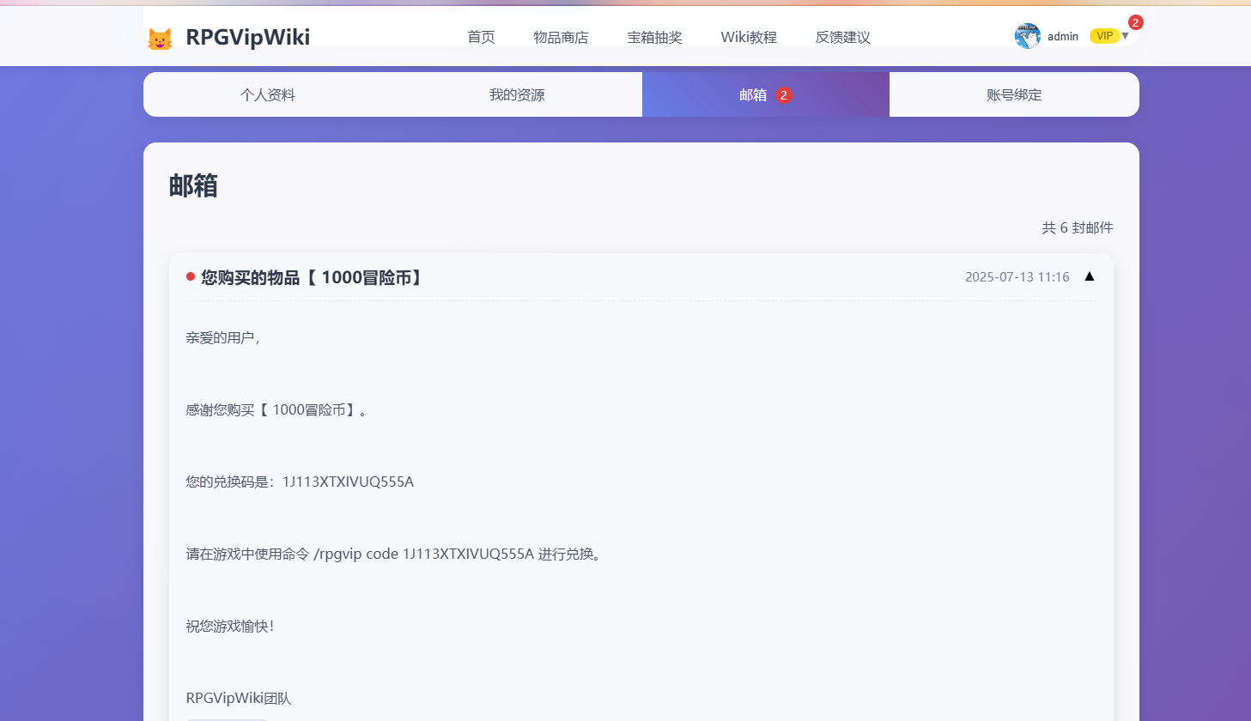Screen dimensions: 1251x721
Task: Open 宝箱抽奖 page
Action: pyautogui.click(x=654, y=37)
